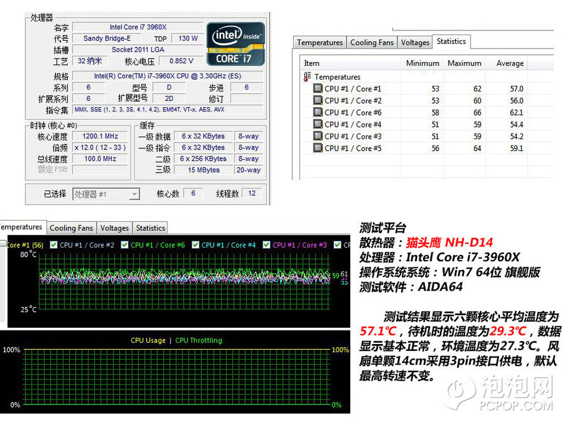565x423 pixels.
Task: Click the 二级 cache value '6 x 256 KBytes'
Action: [203, 158]
